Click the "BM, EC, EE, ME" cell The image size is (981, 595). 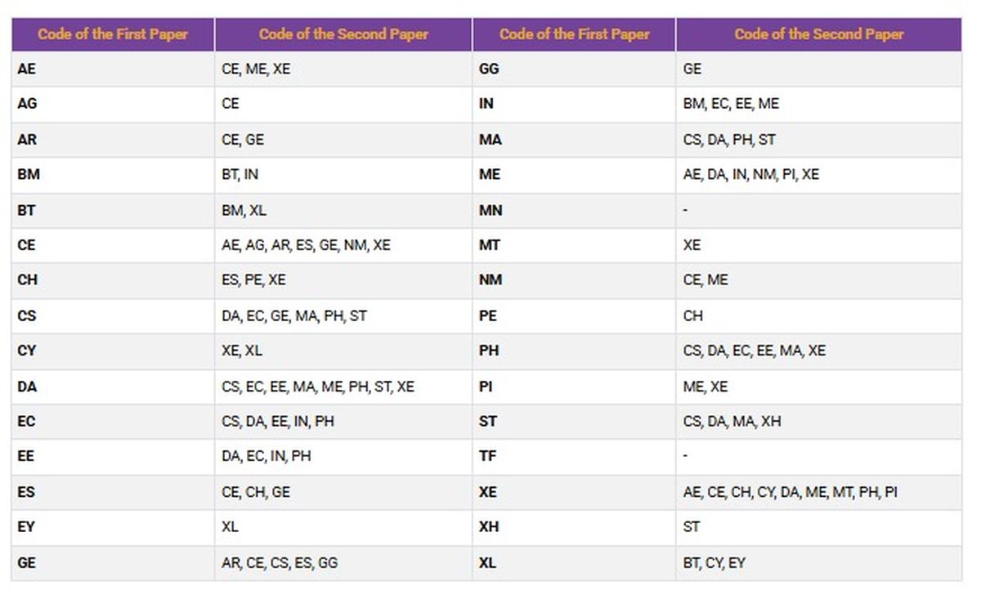[731, 105]
